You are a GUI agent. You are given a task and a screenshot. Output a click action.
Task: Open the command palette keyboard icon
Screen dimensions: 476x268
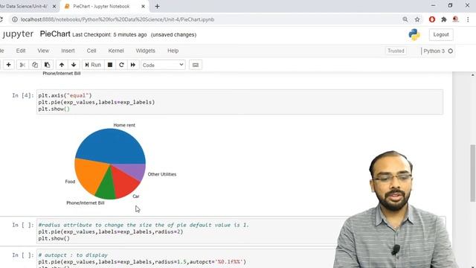tap(196, 65)
